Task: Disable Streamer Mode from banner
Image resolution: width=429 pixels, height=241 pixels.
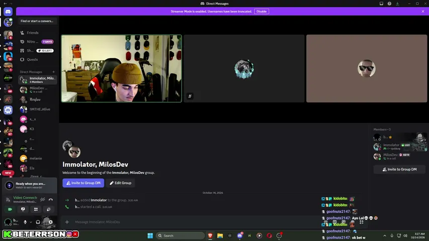Action: pos(262,12)
